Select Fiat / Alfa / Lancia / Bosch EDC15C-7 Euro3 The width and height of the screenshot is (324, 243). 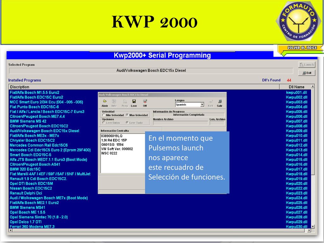(x=47, y=112)
